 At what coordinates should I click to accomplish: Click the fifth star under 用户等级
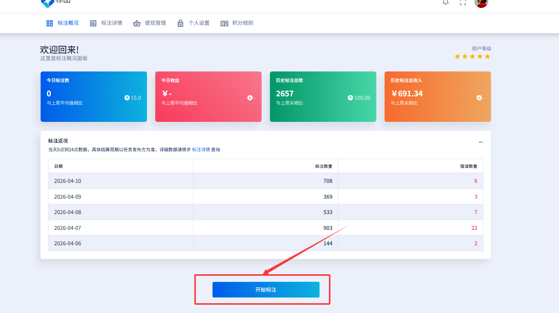pyautogui.click(x=488, y=56)
